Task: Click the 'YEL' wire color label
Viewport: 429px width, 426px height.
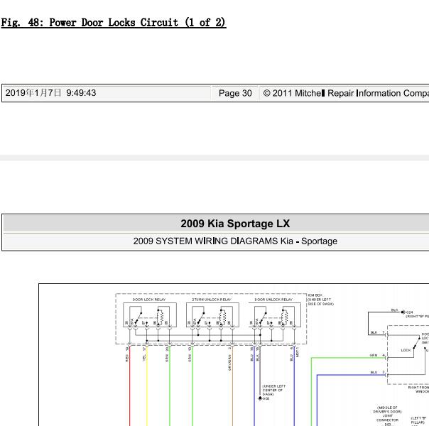Action: pyautogui.click(x=144, y=358)
